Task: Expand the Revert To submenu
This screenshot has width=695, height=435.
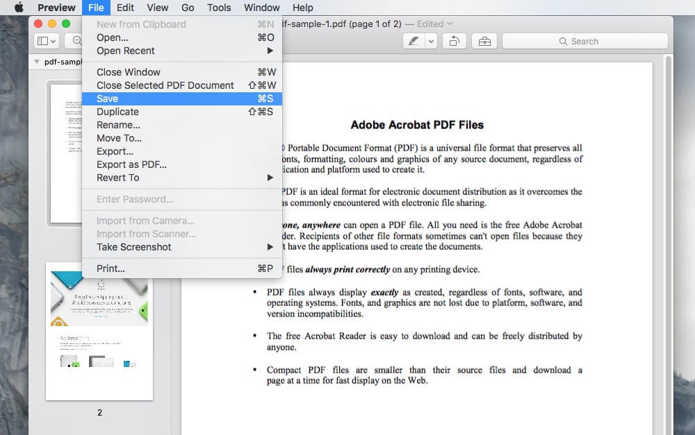Action: pyautogui.click(x=181, y=178)
